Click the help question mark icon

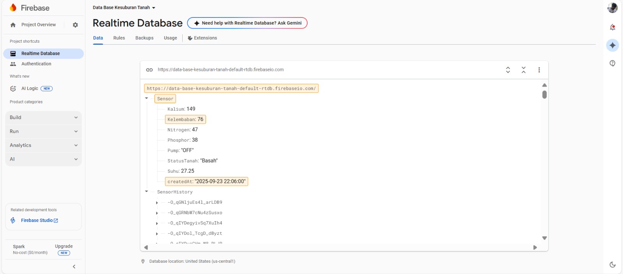(612, 63)
